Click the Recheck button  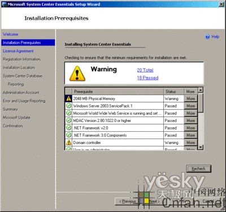coord(199,168)
